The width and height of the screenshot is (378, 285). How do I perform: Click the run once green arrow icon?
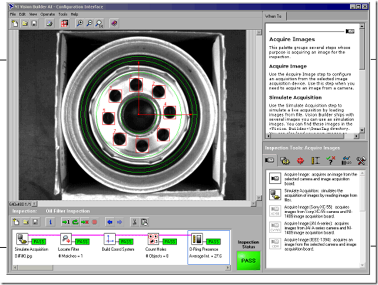pos(65,222)
